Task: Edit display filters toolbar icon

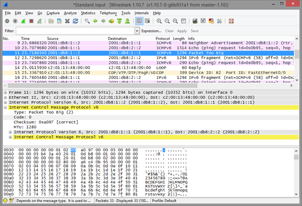Action: tap(203, 21)
